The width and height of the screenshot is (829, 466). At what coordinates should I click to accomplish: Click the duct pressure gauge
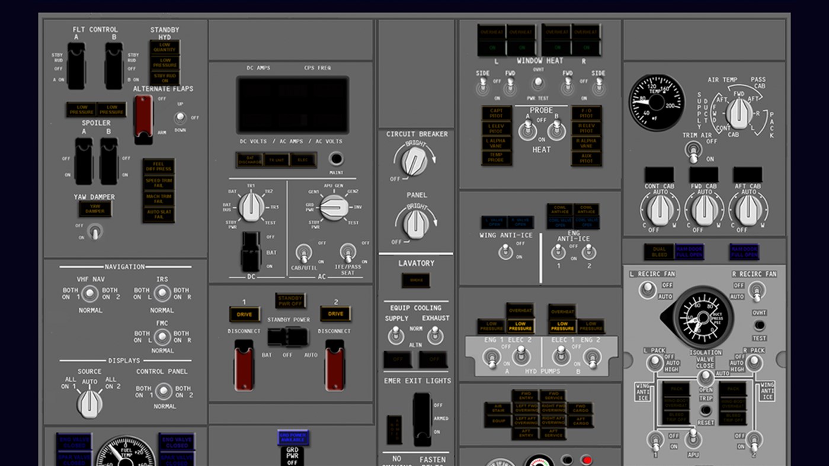(702, 317)
